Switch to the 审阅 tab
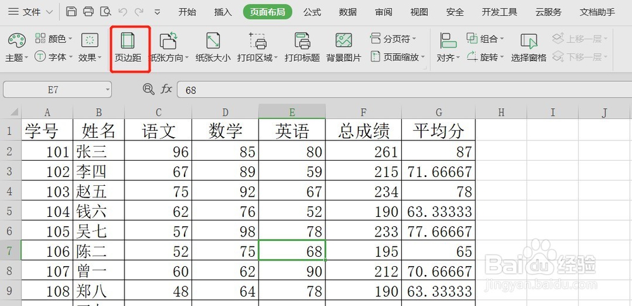632x306 pixels. click(384, 12)
